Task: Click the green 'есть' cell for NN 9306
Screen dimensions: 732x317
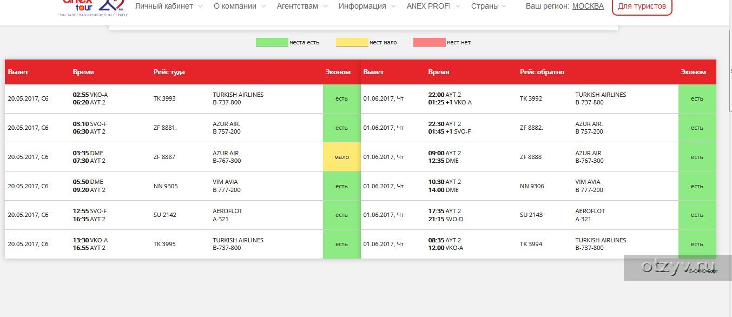Action: (x=697, y=186)
